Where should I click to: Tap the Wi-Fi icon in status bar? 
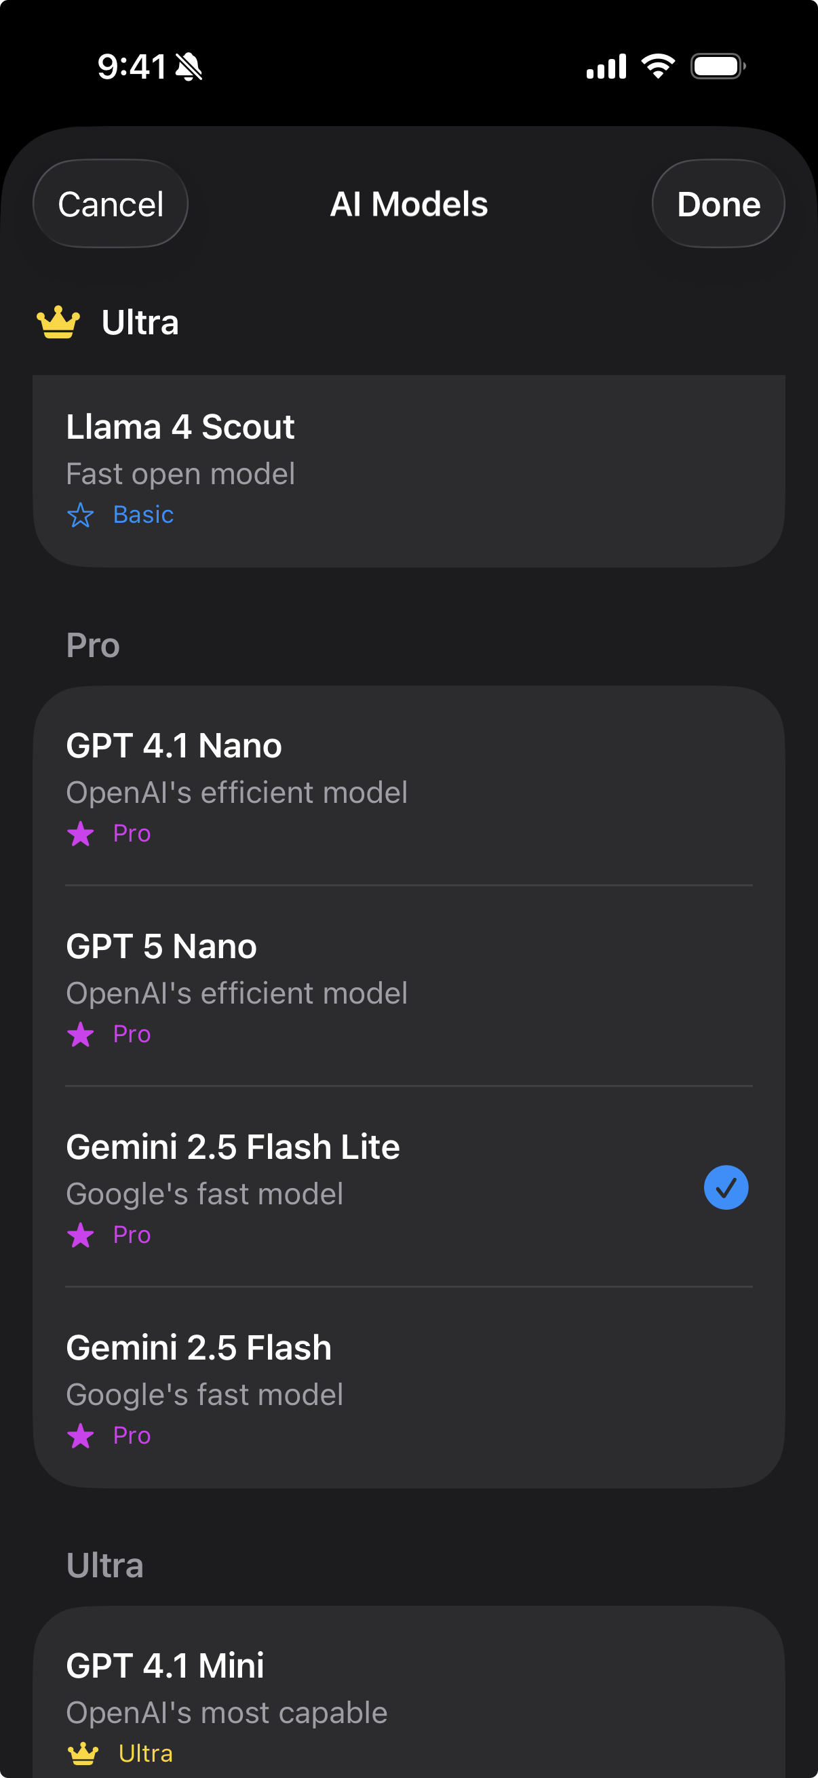658,66
